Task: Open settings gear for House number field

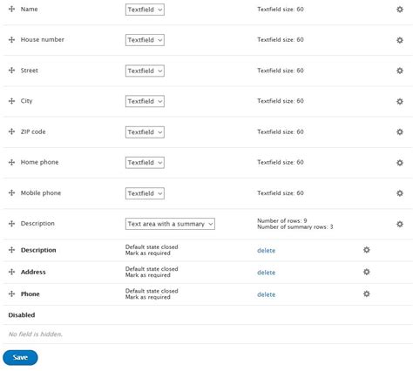Action: (x=400, y=40)
